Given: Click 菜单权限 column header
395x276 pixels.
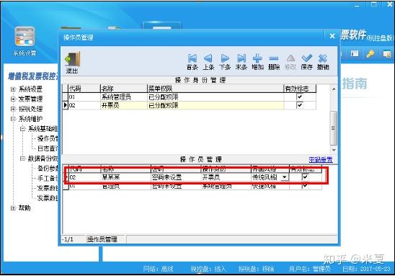Looking at the screenshot, I should tap(216, 89).
